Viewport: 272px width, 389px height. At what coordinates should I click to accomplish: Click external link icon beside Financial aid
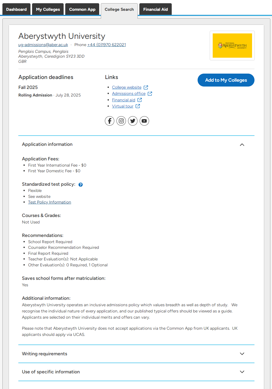coord(140,100)
